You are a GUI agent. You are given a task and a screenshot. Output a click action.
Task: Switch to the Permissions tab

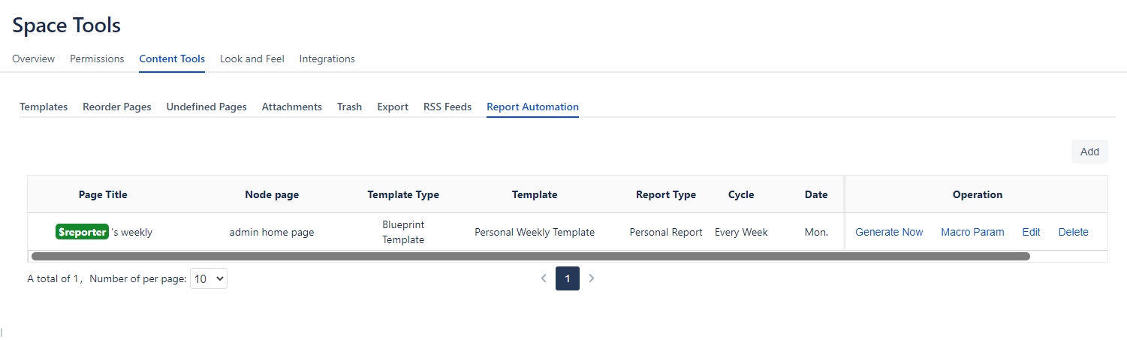pos(97,59)
